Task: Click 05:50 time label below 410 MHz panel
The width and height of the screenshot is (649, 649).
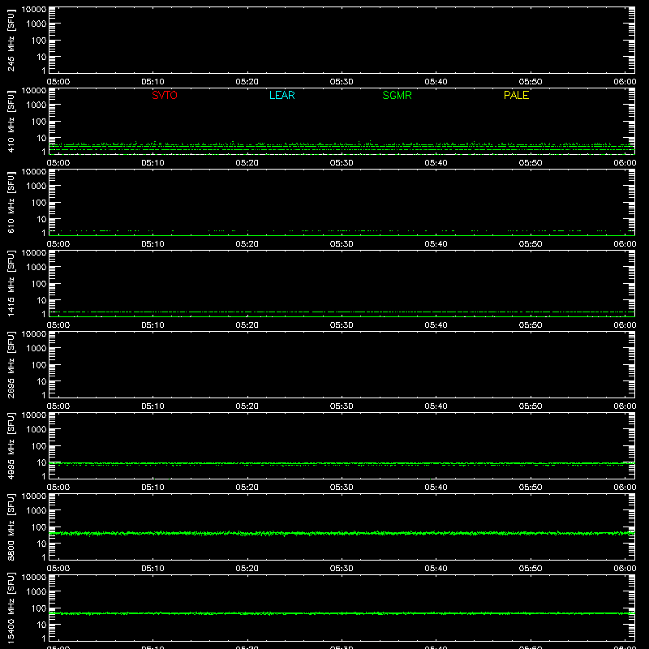Action: 531,163
